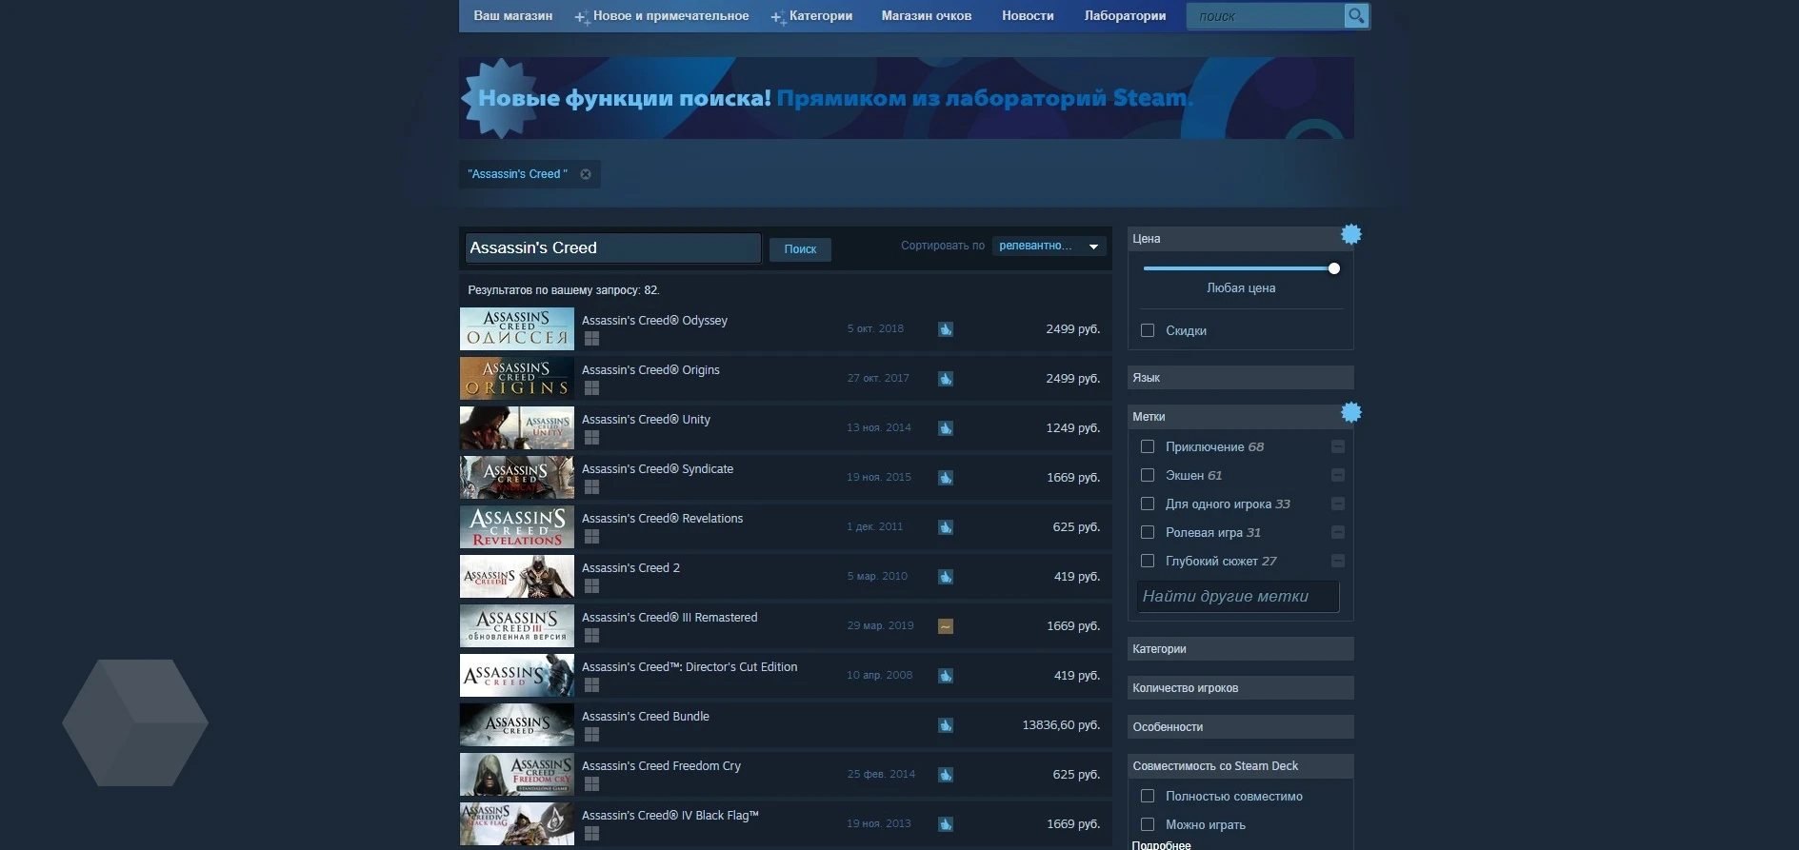Click Windows icon under Assassin's Creed III Remastered
Image resolution: width=1799 pixels, height=850 pixels.
pos(591,636)
